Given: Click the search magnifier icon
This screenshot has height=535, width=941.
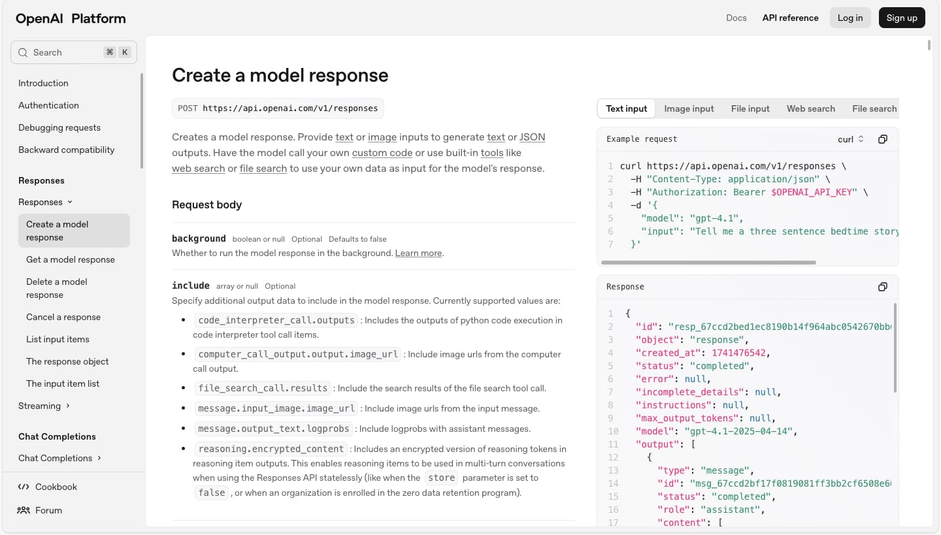Looking at the screenshot, I should click(x=23, y=52).
